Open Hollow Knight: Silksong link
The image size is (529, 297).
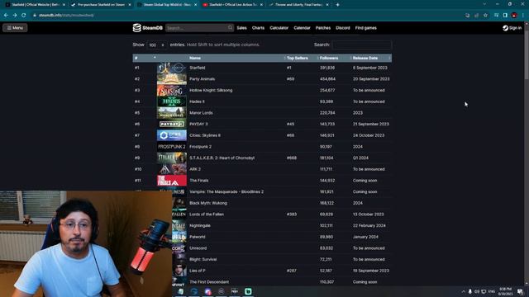click(x=211, y=90)
